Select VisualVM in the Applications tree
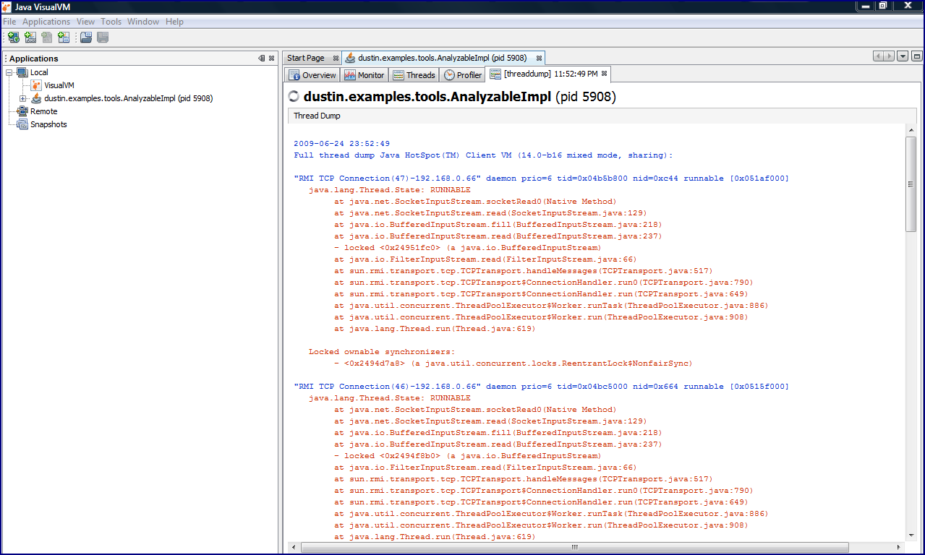The width and height of the screenshot is (925, 555). (59, 85)
